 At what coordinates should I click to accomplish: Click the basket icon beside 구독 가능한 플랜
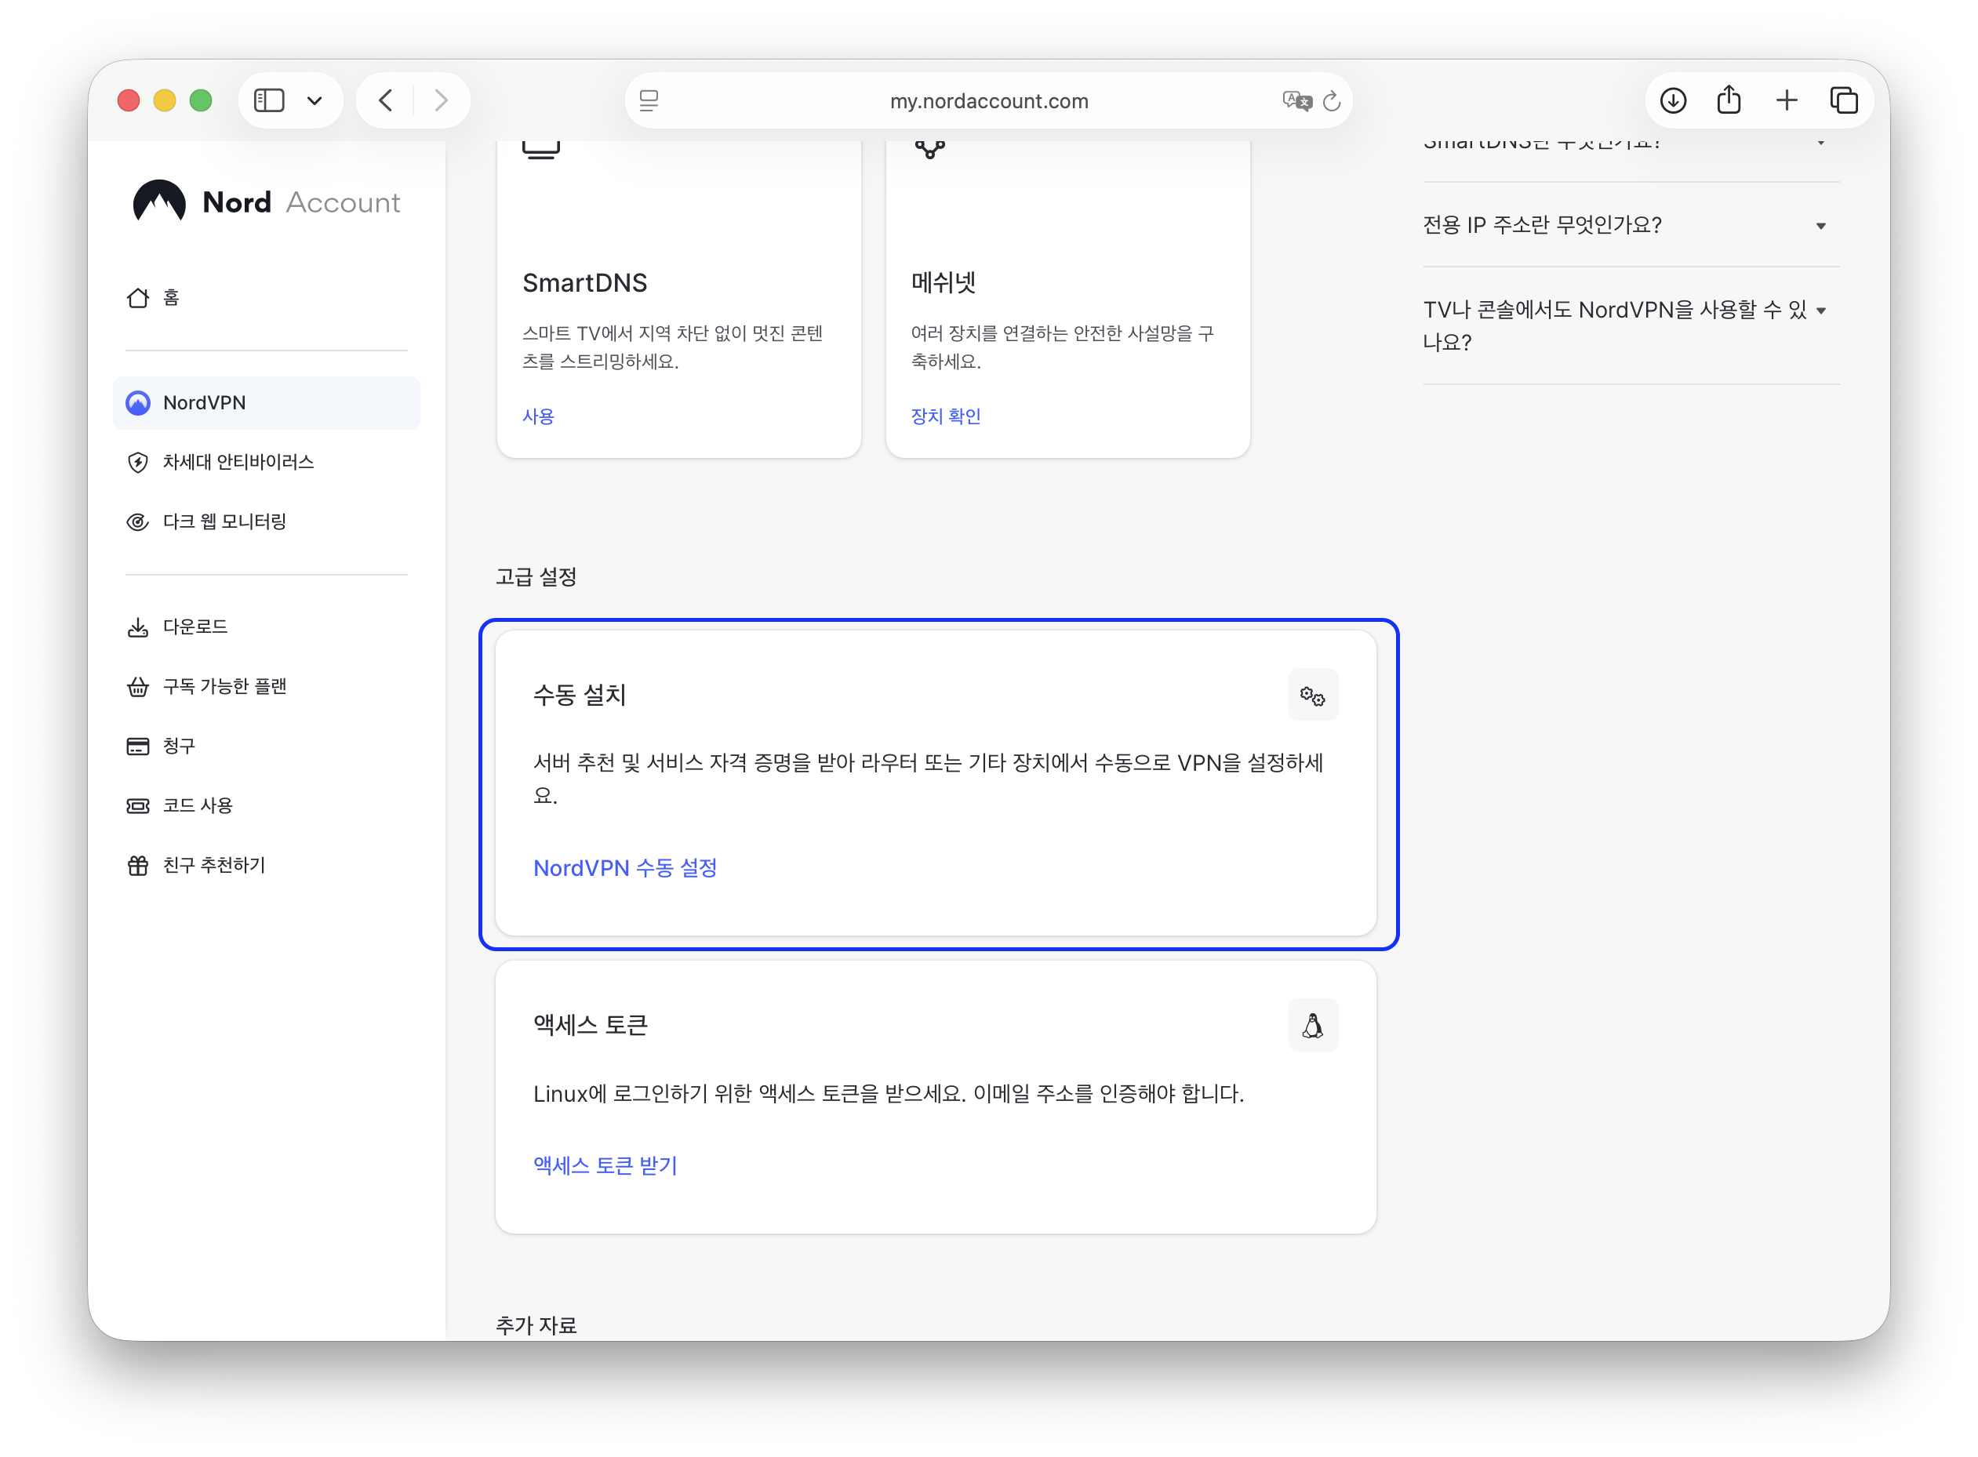point(137,687)
